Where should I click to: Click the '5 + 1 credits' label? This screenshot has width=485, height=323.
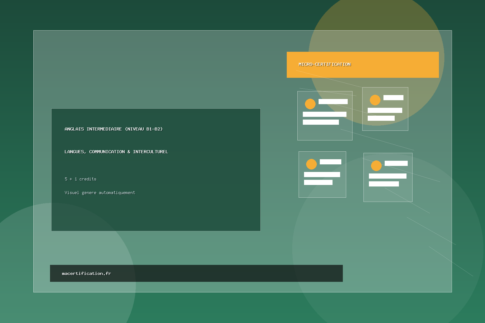[80, 179]
